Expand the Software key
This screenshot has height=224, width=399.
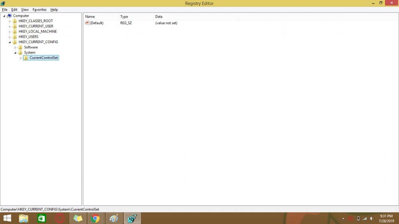pos(15,47)
